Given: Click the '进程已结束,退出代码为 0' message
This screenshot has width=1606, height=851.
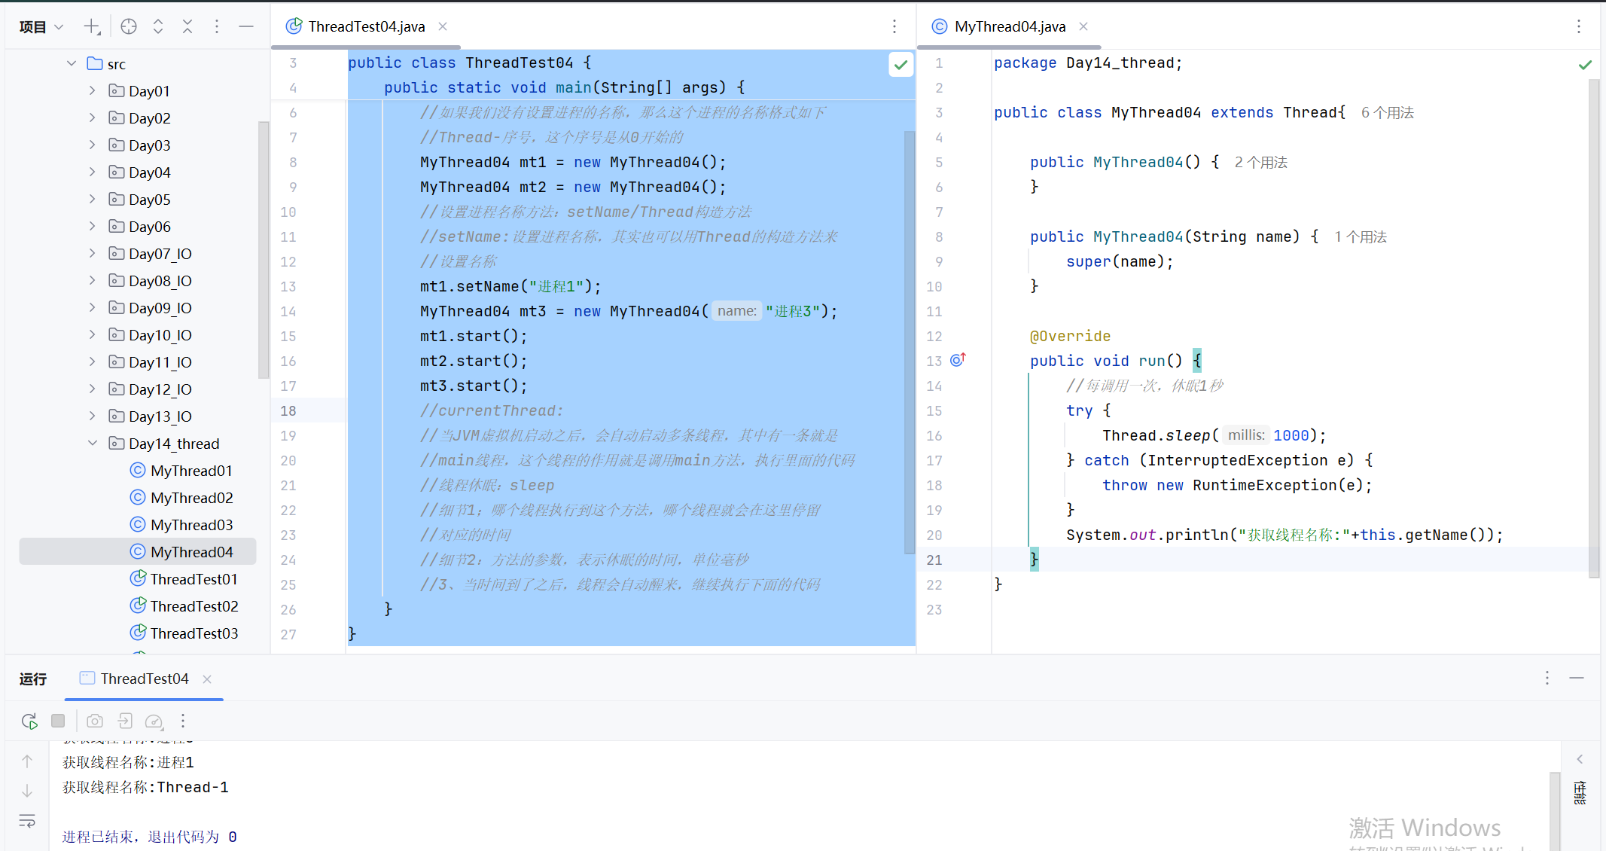Looking at the screenshot, I should pyautogui.click(x=149, y=837).
